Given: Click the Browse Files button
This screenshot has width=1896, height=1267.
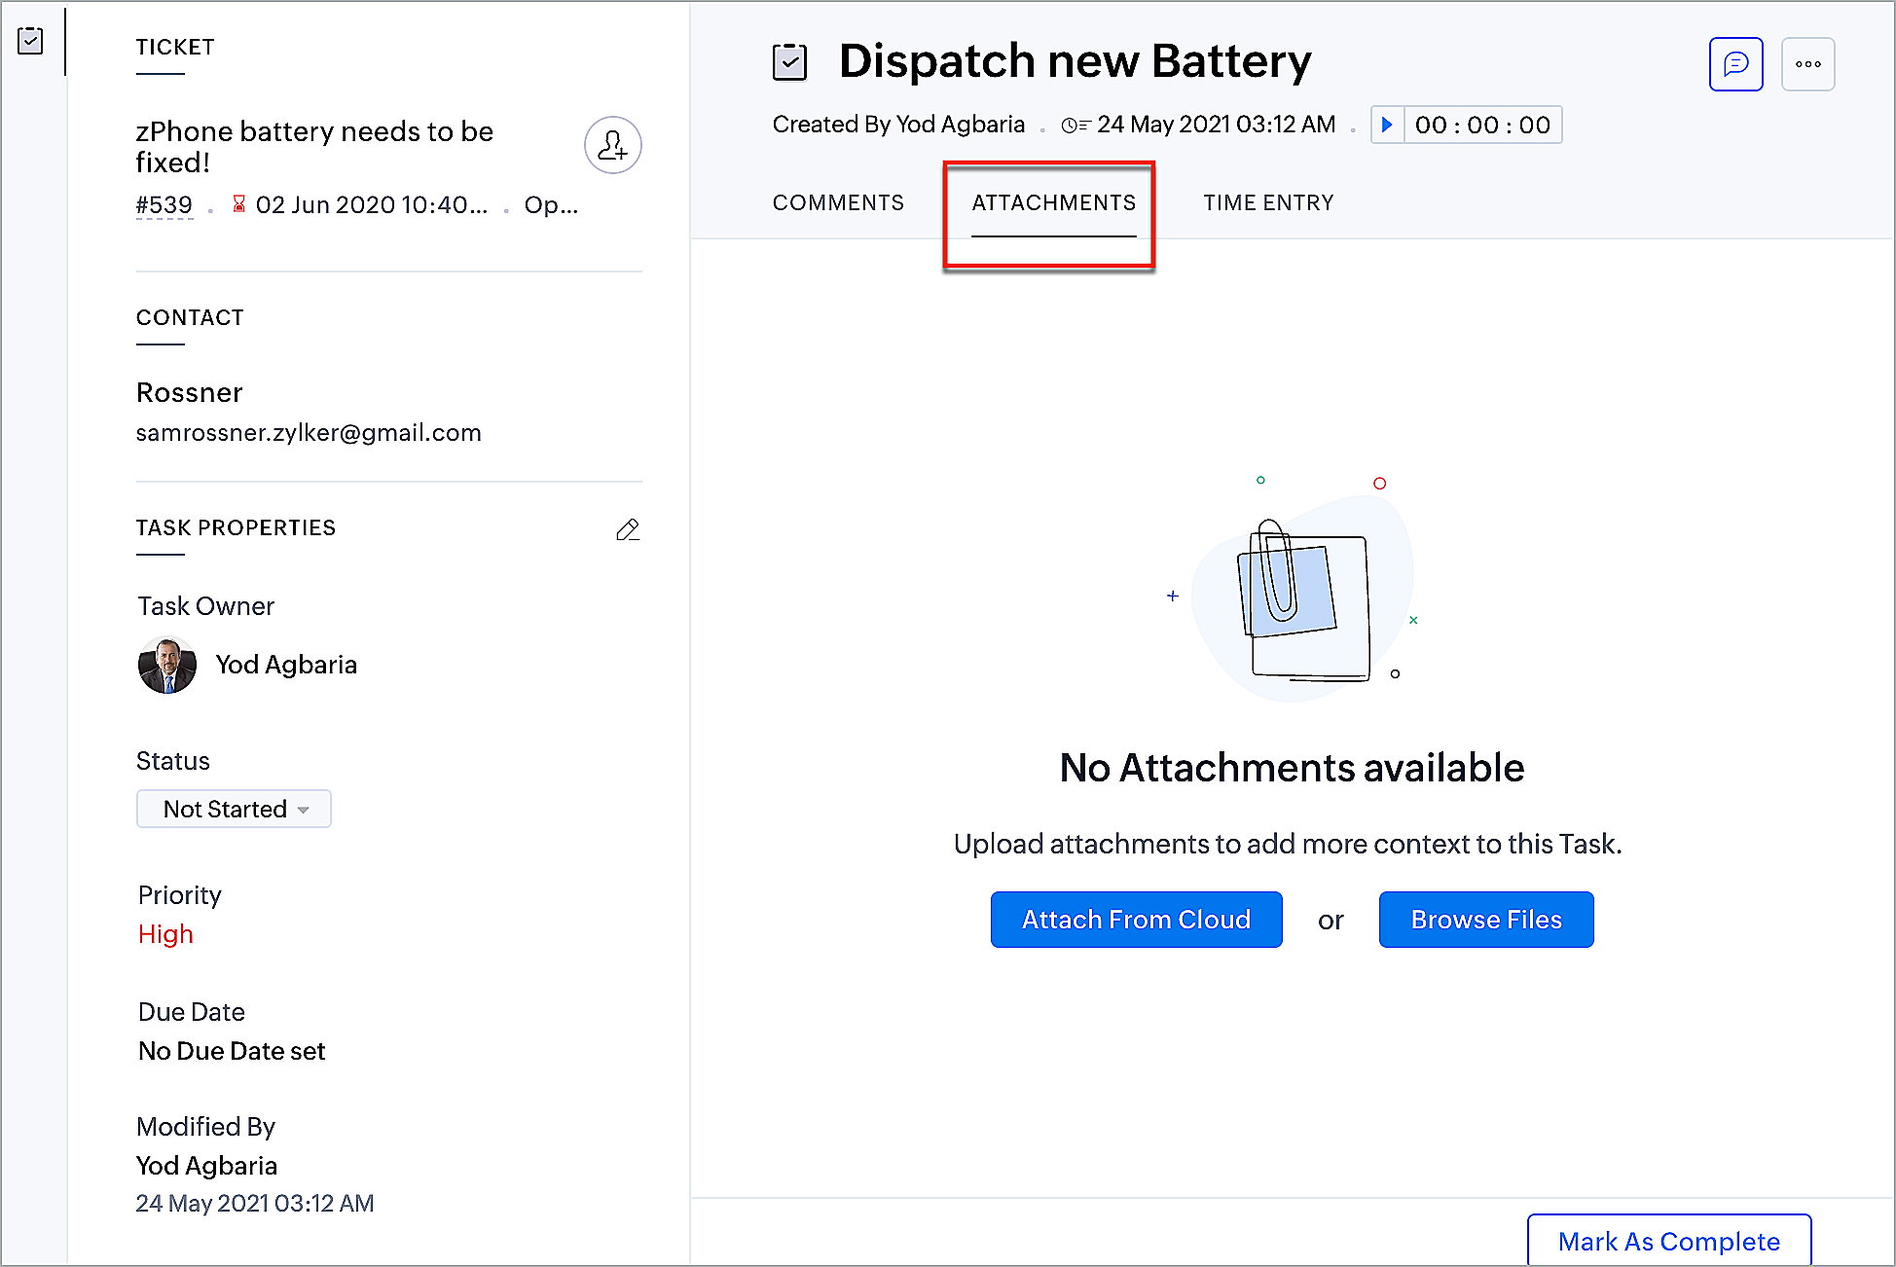Looking at the screenshot, I should pos(1485,920).
